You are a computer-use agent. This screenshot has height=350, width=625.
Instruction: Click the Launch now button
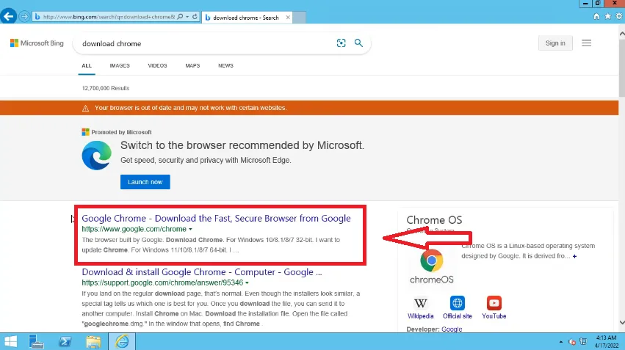[x=145, y=182]
